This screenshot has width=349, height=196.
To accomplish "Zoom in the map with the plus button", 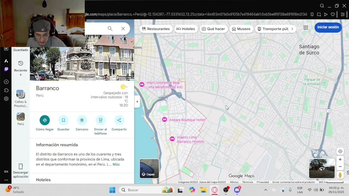I will coord(340,160).
